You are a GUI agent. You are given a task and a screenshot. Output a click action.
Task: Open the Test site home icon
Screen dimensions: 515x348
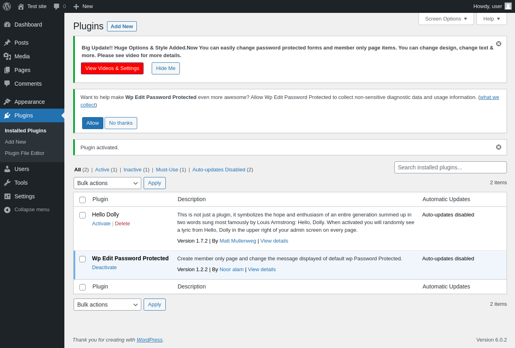21,6
